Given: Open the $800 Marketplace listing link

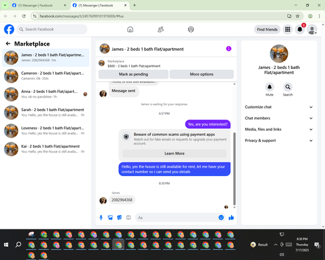Looking at the screenshot, I should 134,66.
